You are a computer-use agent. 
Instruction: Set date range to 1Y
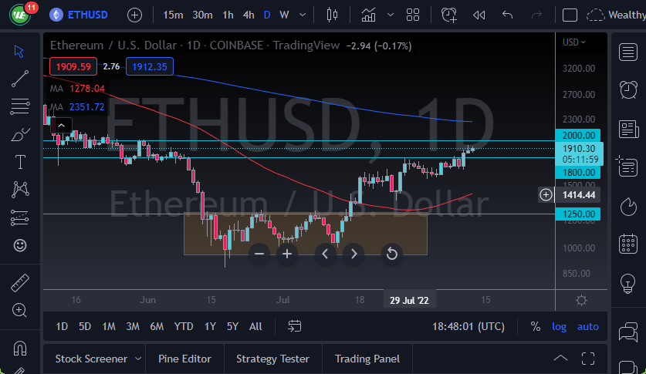pyautogui.click(x=210, y=327)
